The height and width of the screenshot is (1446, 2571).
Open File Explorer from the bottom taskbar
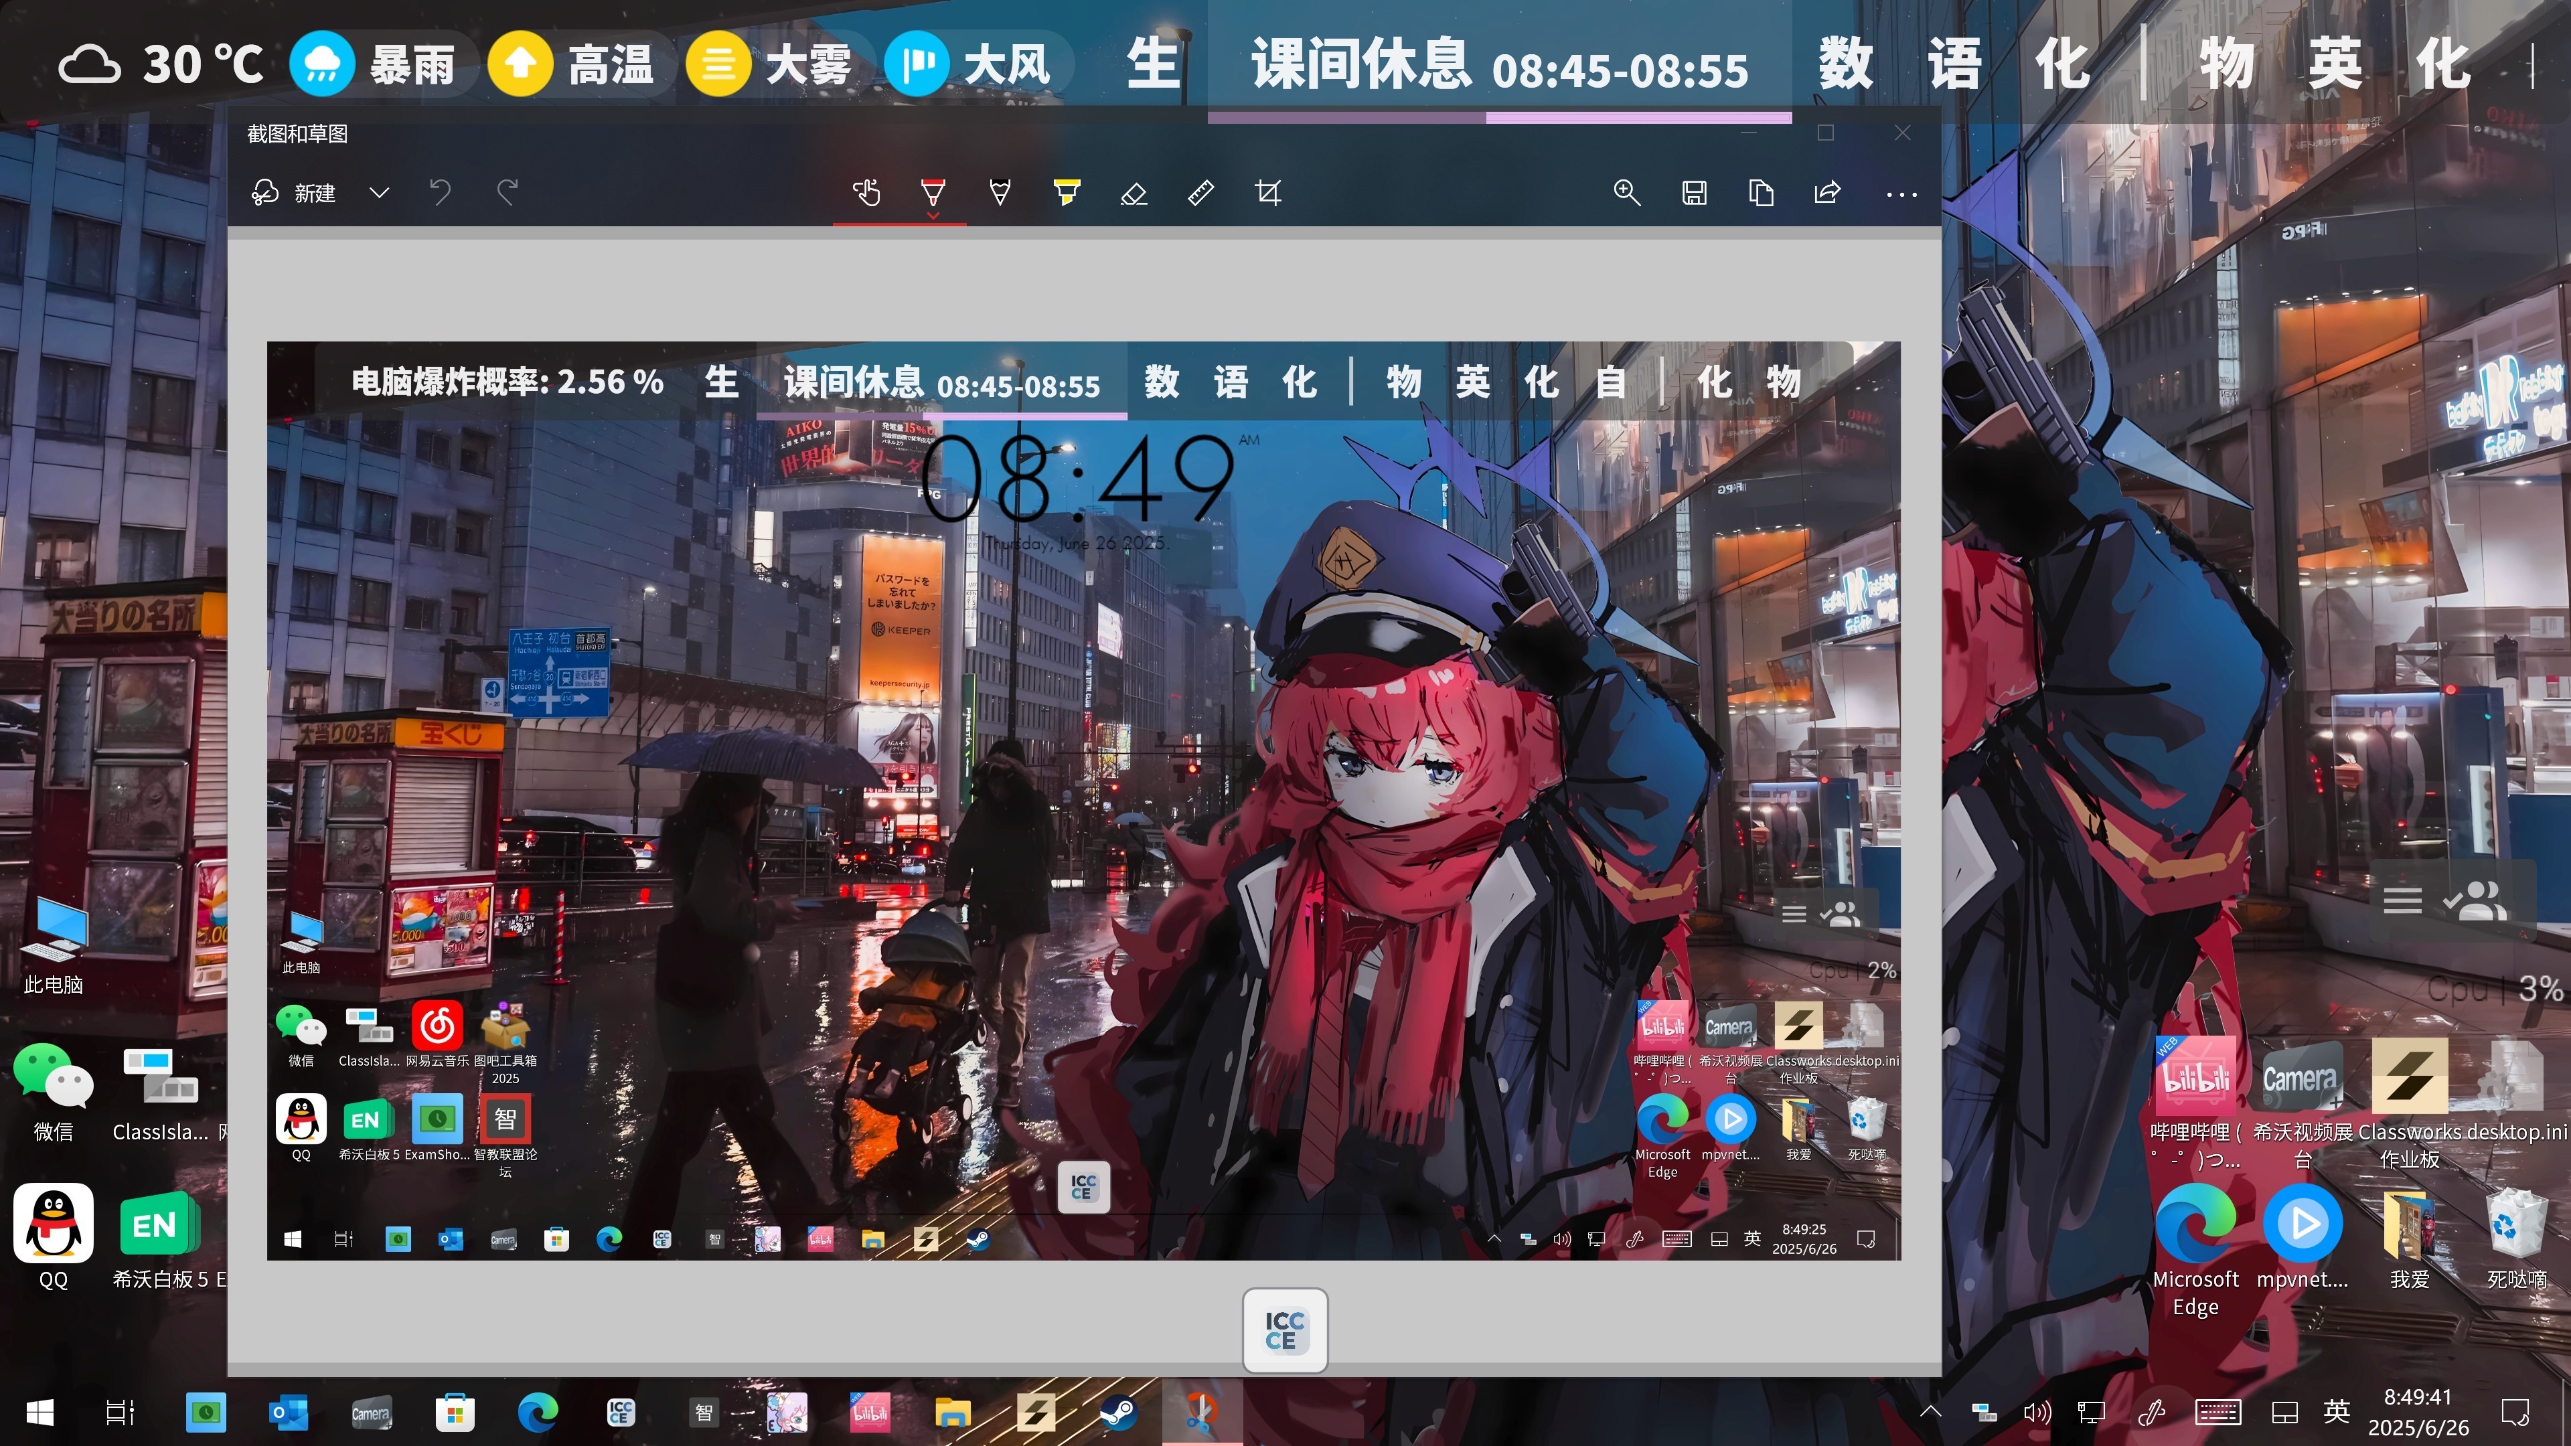[x=952, y=1412]
